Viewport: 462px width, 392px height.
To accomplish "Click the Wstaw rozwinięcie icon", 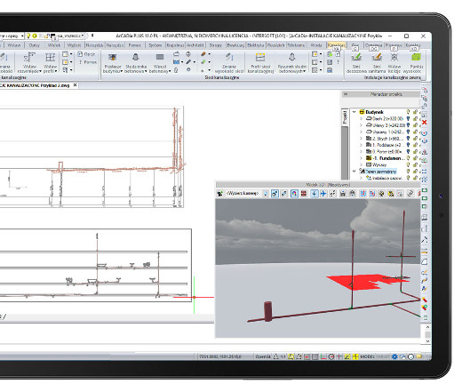I will coord(29,57).
